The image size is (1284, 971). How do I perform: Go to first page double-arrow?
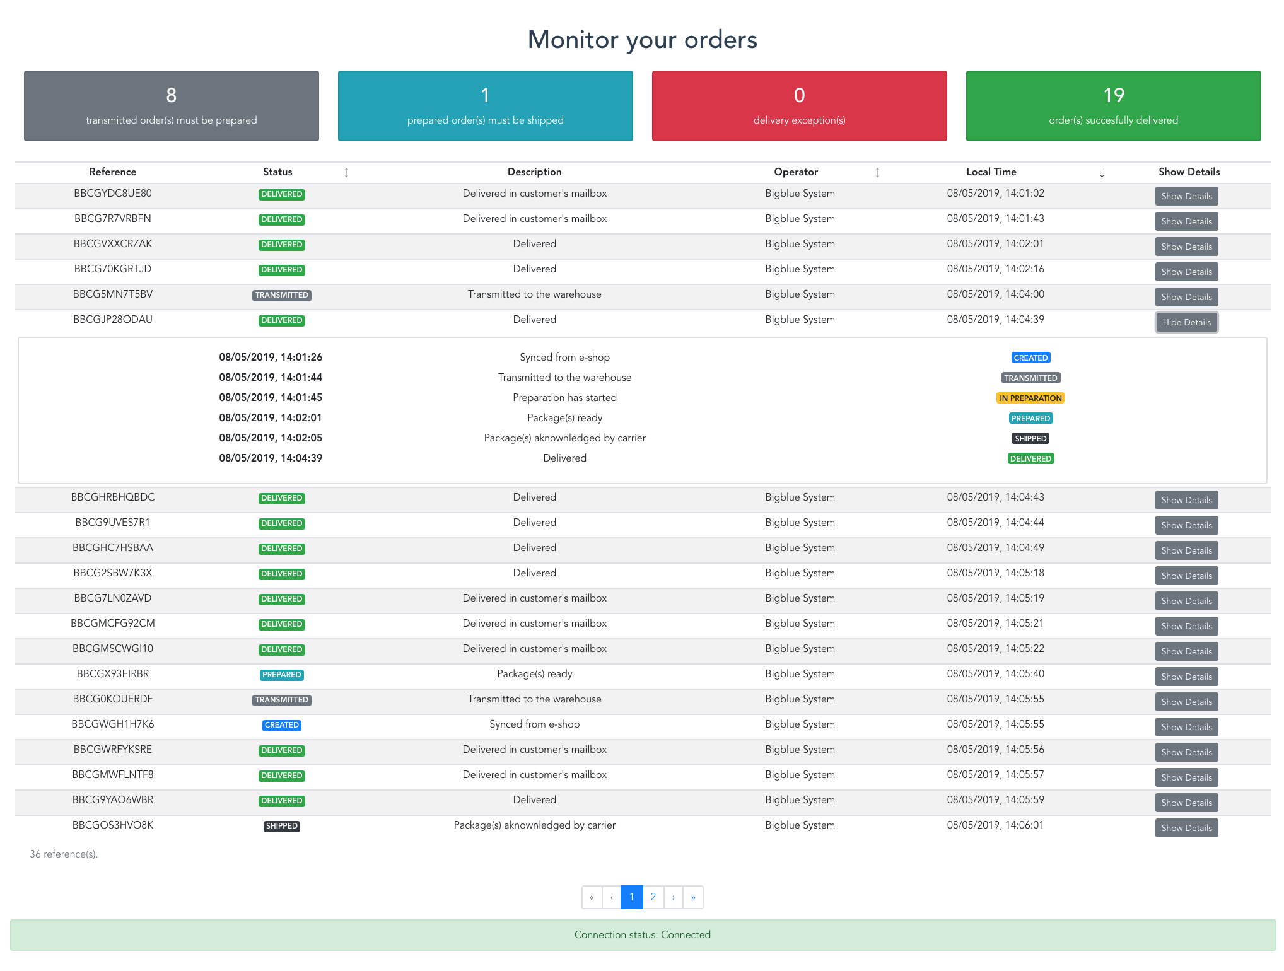click(592, 897)
